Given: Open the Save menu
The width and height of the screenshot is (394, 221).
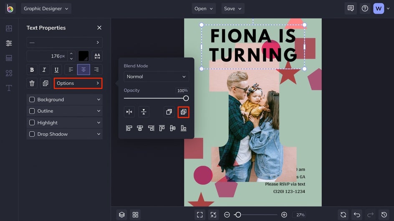Looking at the screenshot, I should click(232, 8).
